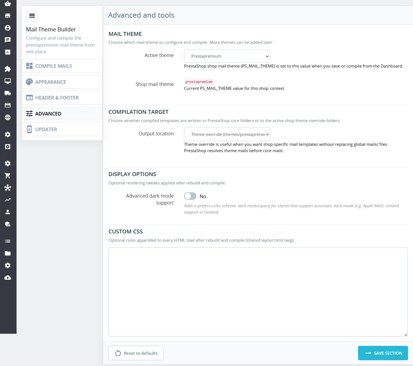Click the 'COMPILATION TARGET' section heading
This screenshot has width=413, height=366.
[138, 112]
